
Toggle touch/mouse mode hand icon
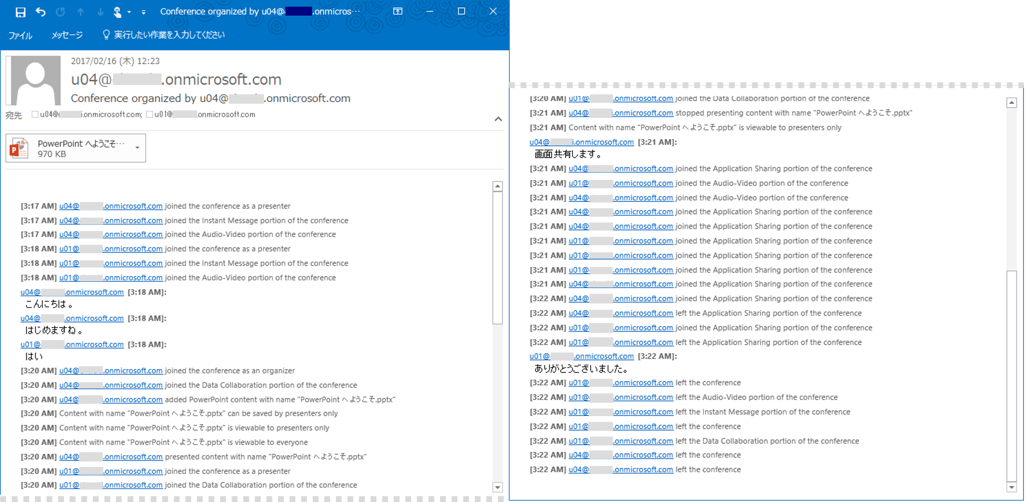coord(118,12)
